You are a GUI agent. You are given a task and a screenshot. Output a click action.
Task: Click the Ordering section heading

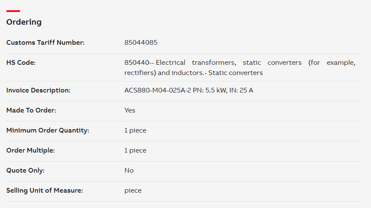pyautogui.click(x=24, y=22)
